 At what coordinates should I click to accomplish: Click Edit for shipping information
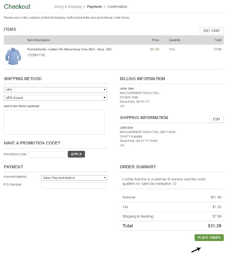[x=216, y=119]
